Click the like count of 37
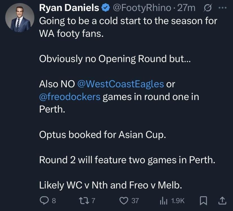 [x=135, y=200]
